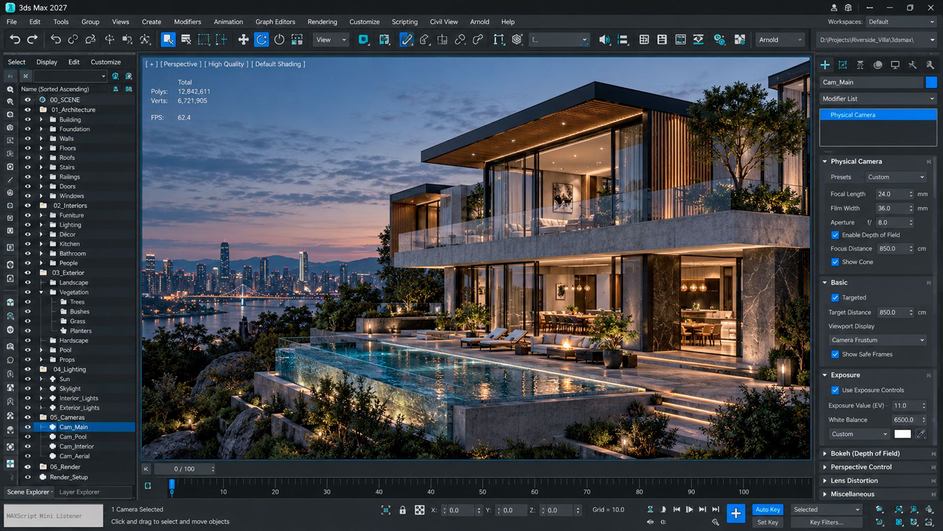Choose the Select Object tool
943x531 pixels.
pos(168,40)
